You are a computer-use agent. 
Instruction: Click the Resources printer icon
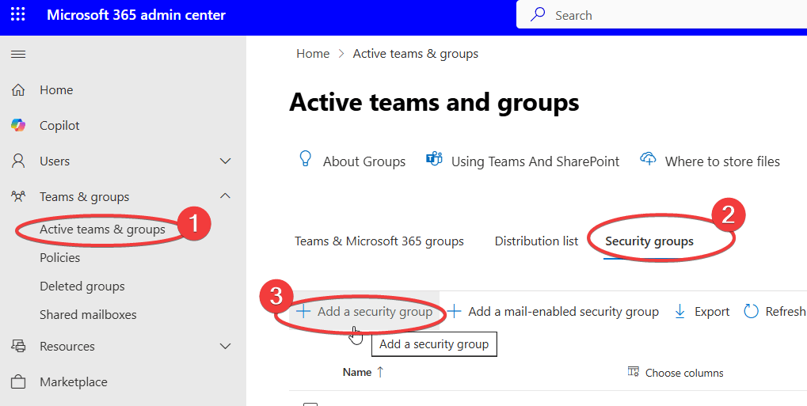pos(18,347)
